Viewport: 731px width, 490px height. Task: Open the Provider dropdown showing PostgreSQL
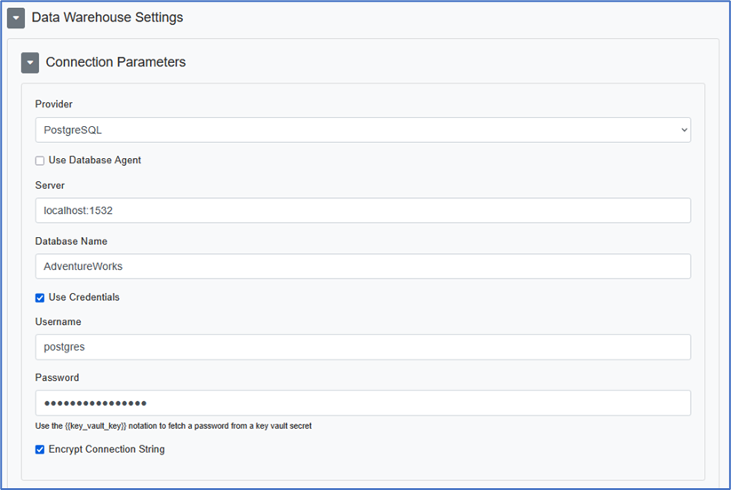[x=362, y=130]
